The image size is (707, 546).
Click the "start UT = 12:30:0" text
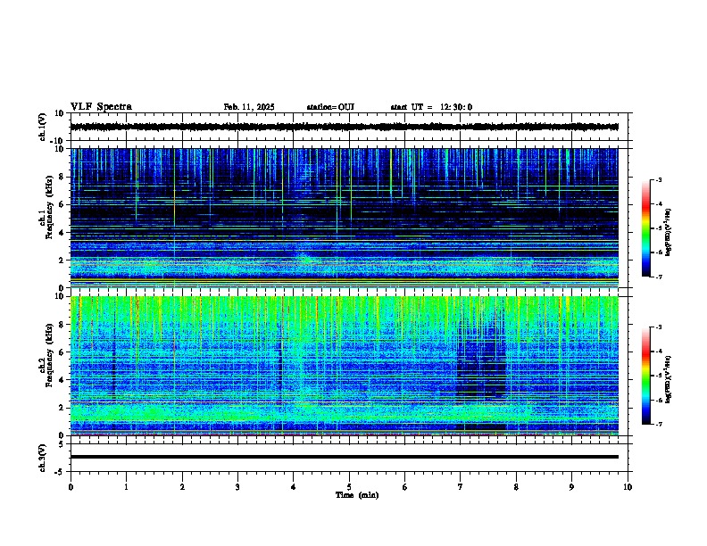(x=431, y=107)
